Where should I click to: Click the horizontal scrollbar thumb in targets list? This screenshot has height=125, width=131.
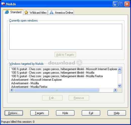(x=57, y=90)
